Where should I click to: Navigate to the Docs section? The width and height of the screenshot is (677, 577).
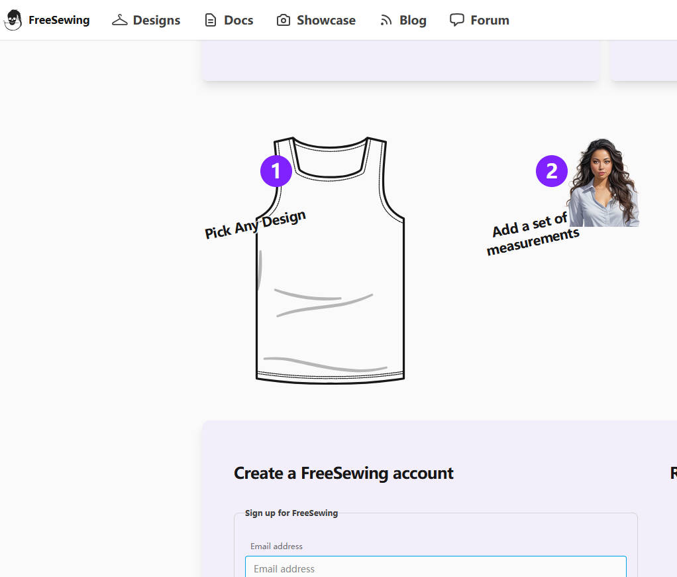tap(238, 20)
